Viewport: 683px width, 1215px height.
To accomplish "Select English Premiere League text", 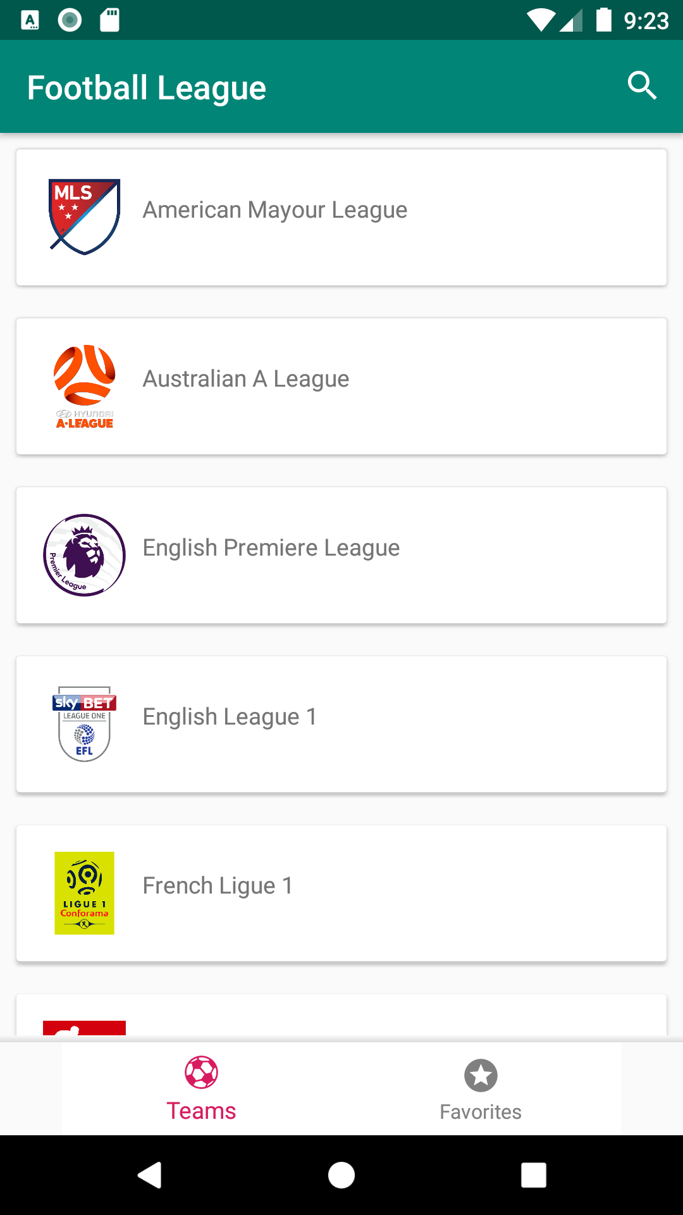I will point(271,548).
